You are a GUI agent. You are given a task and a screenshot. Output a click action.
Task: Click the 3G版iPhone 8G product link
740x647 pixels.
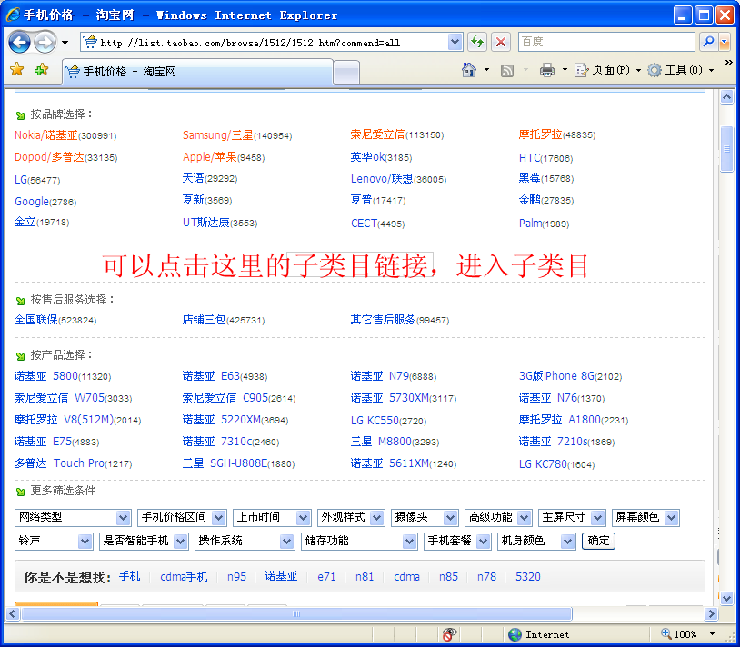click(x=556, y=375)
